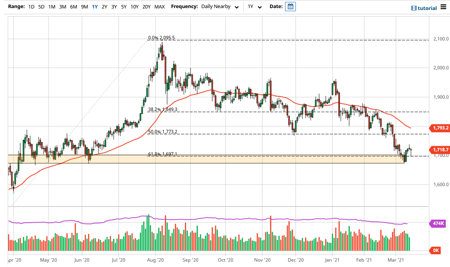Viewport: 450px width, 267px height.
Task: Expand the 1Y period dropdown
Action: (255, 7)
